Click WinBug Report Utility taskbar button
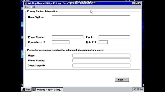 pos(48,89)
